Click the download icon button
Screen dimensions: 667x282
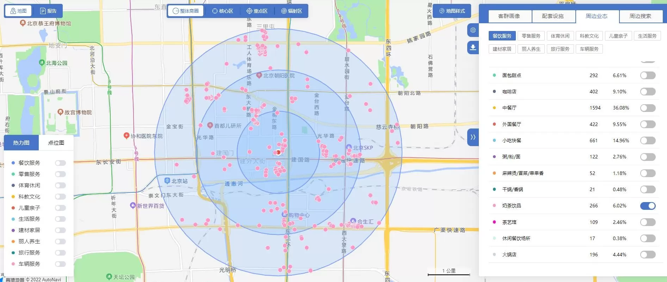[x=473, y=47]
